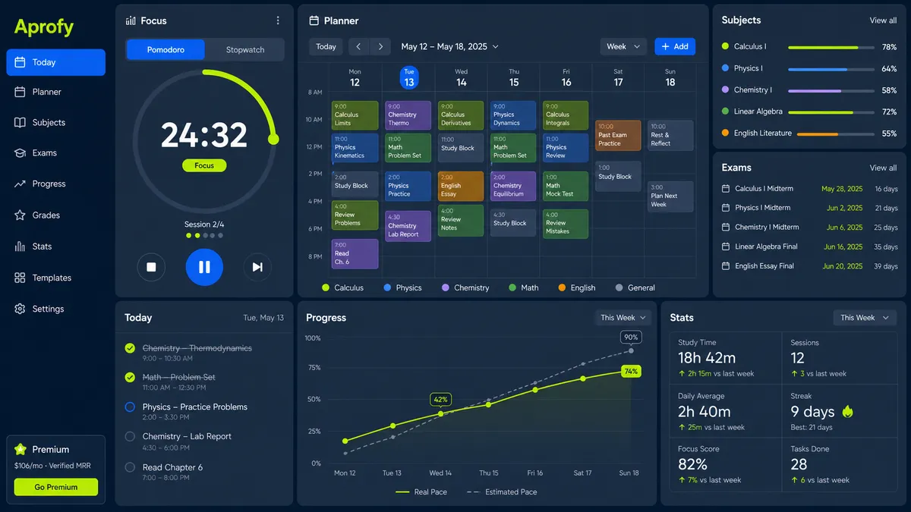The image size is (911, 512).
Task: Go to next week in Planner
Action: click(x=381, y=46)
